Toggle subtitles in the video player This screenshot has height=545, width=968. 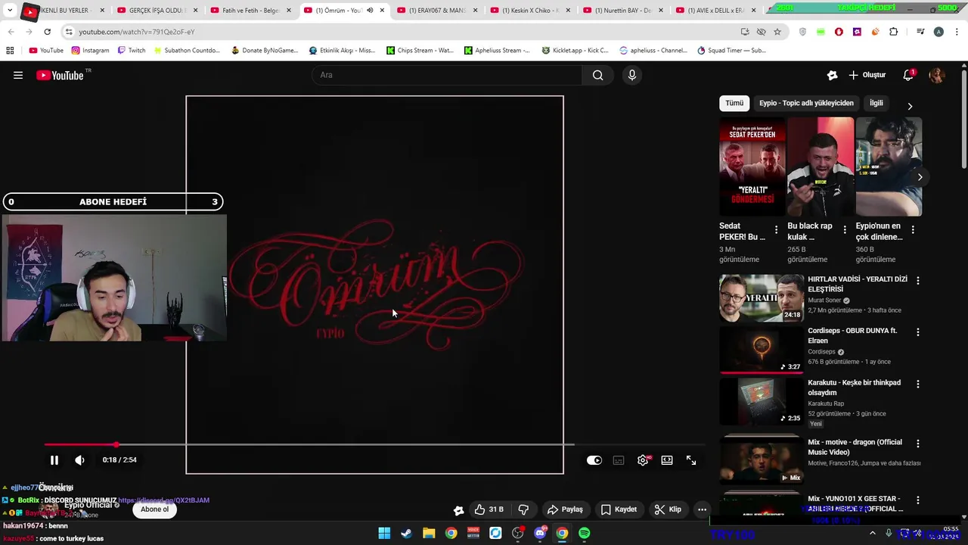pyautogui.click(x=619, y=460)
